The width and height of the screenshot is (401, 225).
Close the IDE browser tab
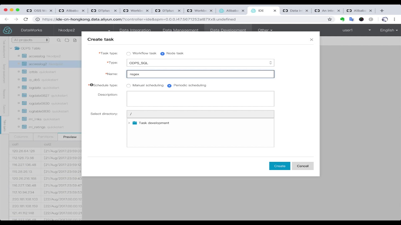coord(275,11)
